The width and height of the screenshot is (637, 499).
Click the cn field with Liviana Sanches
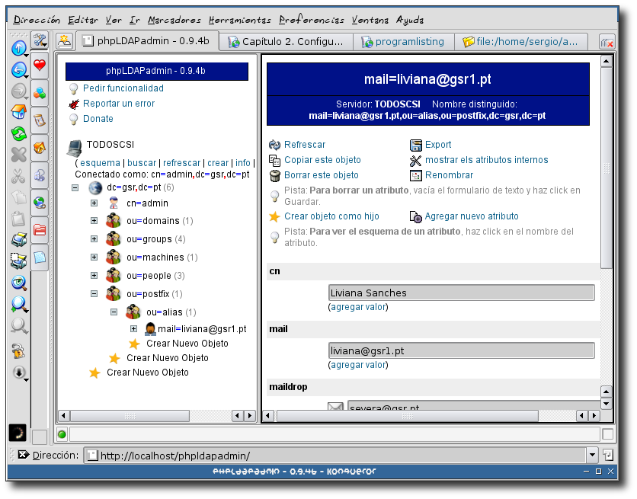pos(461,293)
